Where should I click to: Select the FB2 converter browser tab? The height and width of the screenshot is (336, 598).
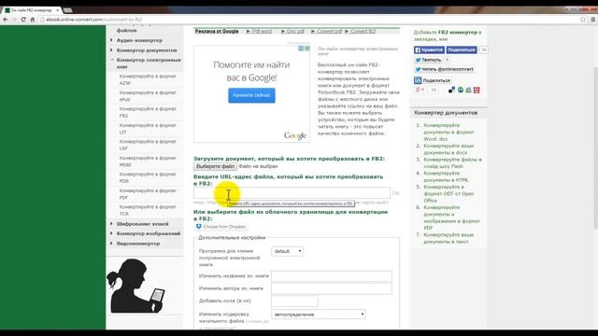point(31,10)
